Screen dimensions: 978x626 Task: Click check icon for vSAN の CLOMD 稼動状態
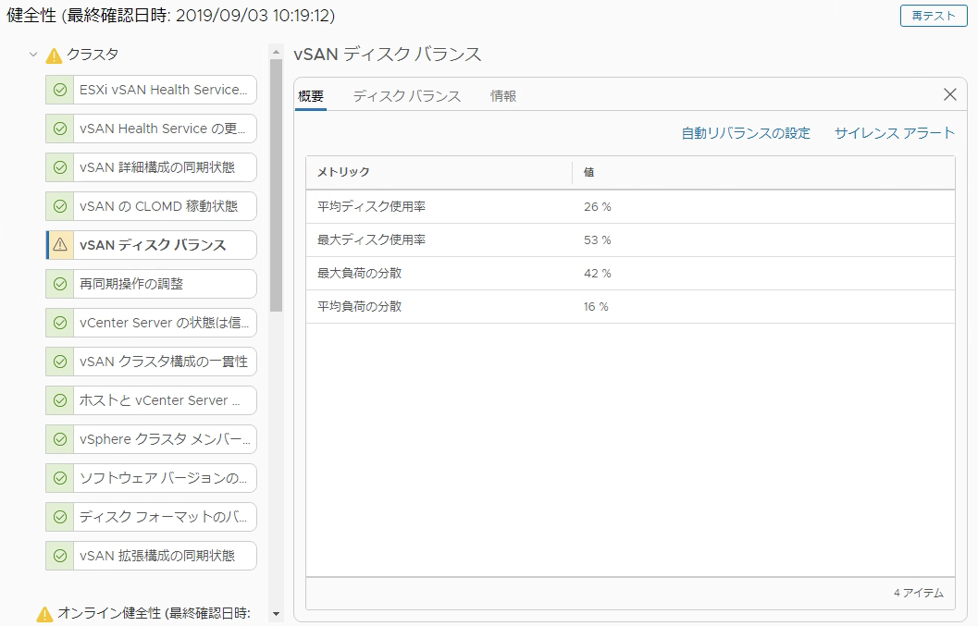60,206
